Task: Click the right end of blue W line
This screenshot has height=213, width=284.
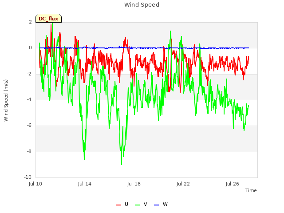Action: 248,48
